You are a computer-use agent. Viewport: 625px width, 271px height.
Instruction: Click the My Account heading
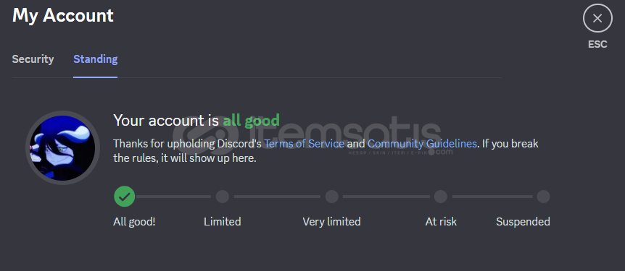click(63, 15)
